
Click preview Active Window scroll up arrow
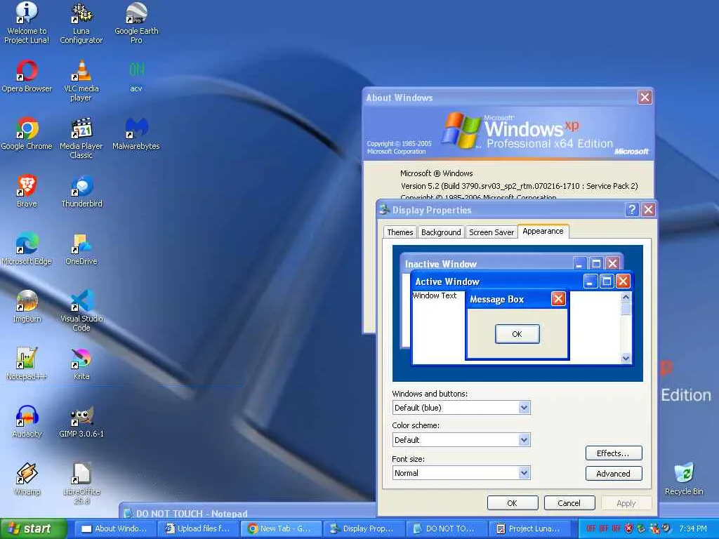(626, 298)
